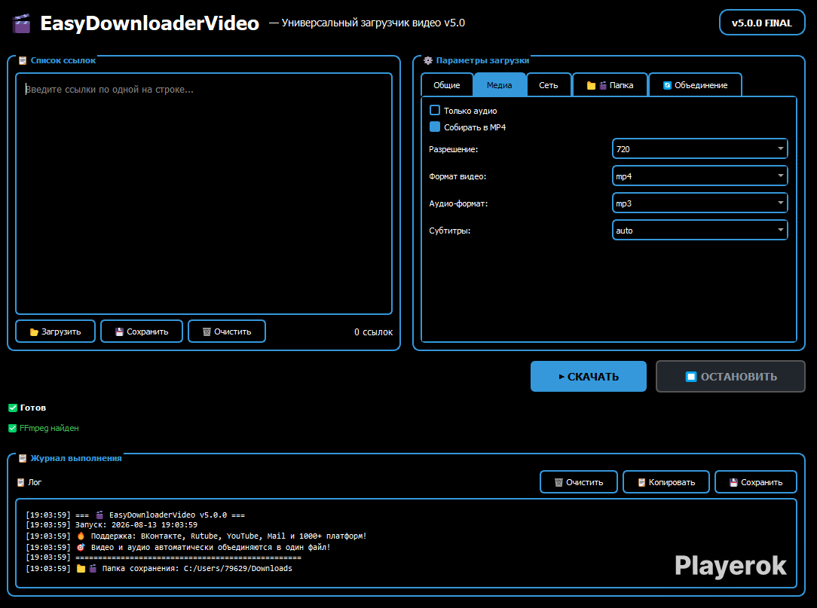
Task: Copy the log with Копировать button
Action: 666,482
